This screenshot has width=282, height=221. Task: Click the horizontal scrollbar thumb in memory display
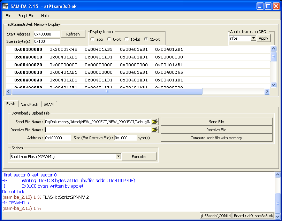tap(107, 92)
